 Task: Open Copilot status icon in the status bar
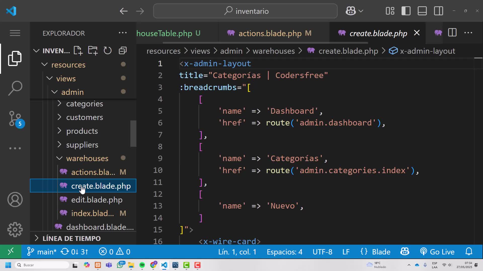coord(405,251)
